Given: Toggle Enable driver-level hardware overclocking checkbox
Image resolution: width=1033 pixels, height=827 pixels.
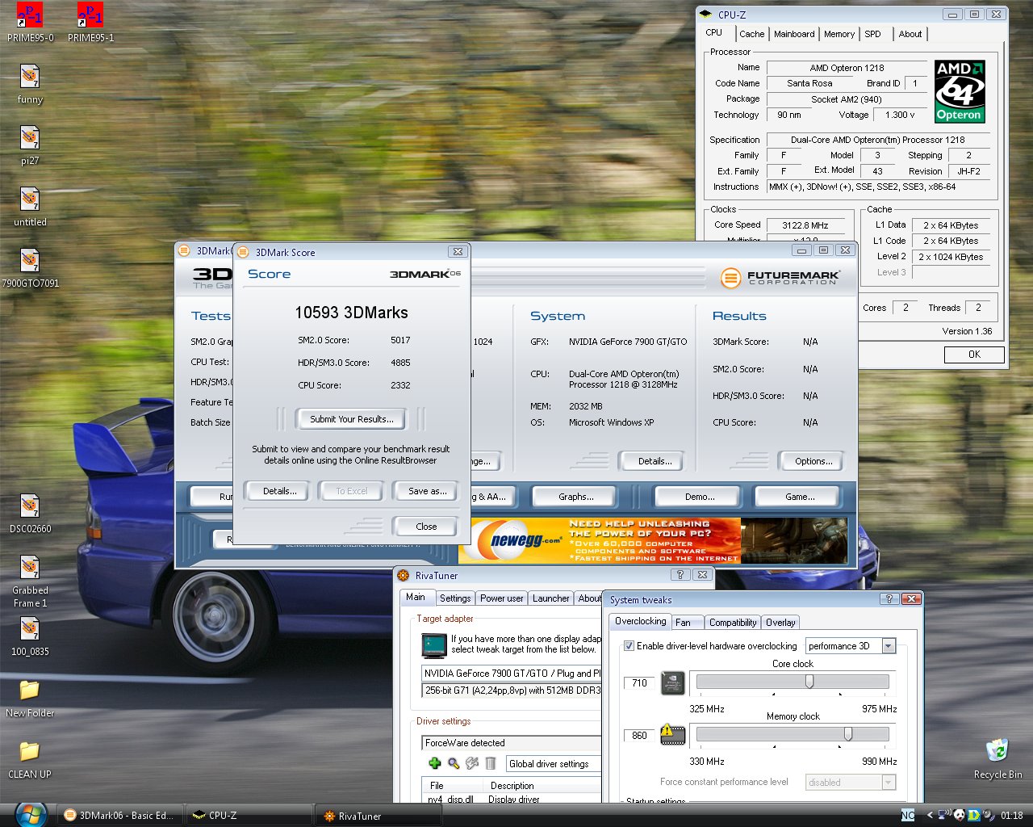Looking at the screenshot, I should pyautogui.click(x=629, y=646).
